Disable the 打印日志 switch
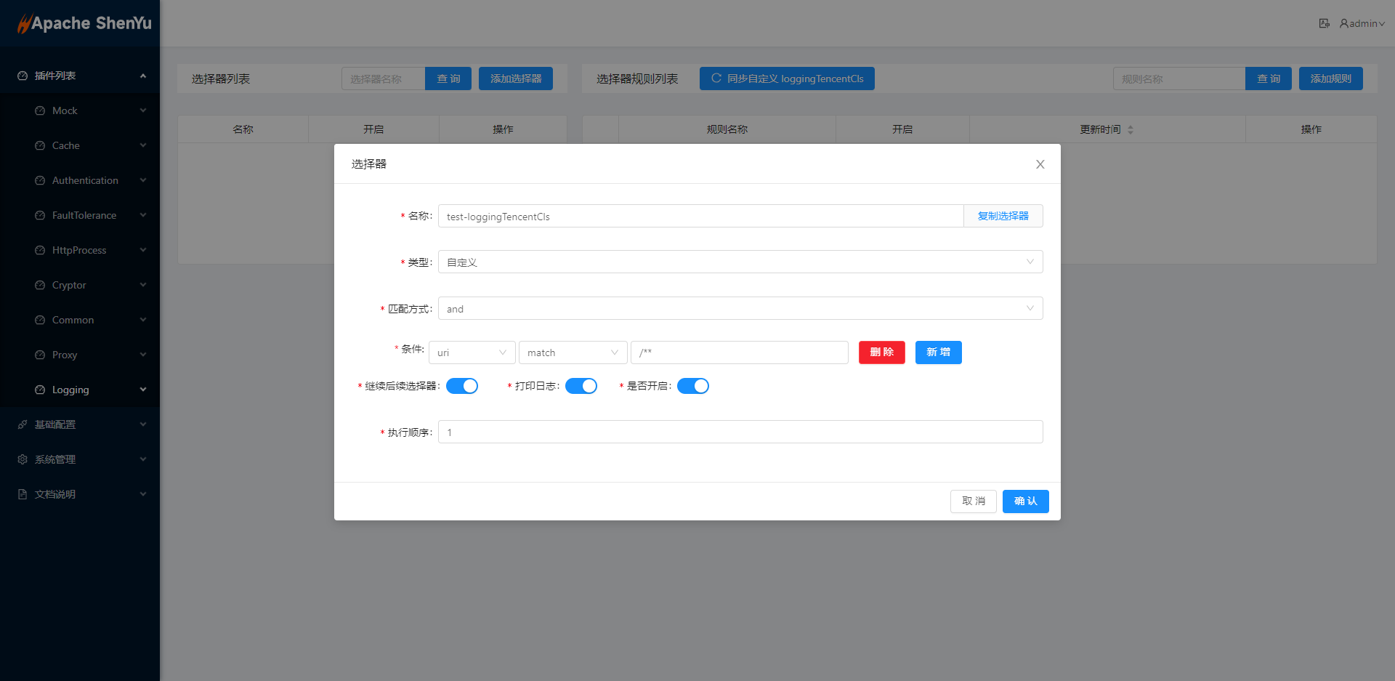 pyautogui.click(x=581, y=386)
